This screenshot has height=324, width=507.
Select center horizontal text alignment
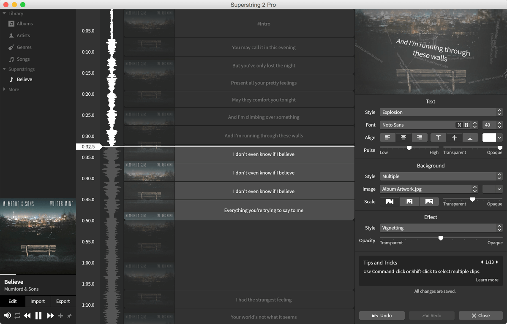403,138
